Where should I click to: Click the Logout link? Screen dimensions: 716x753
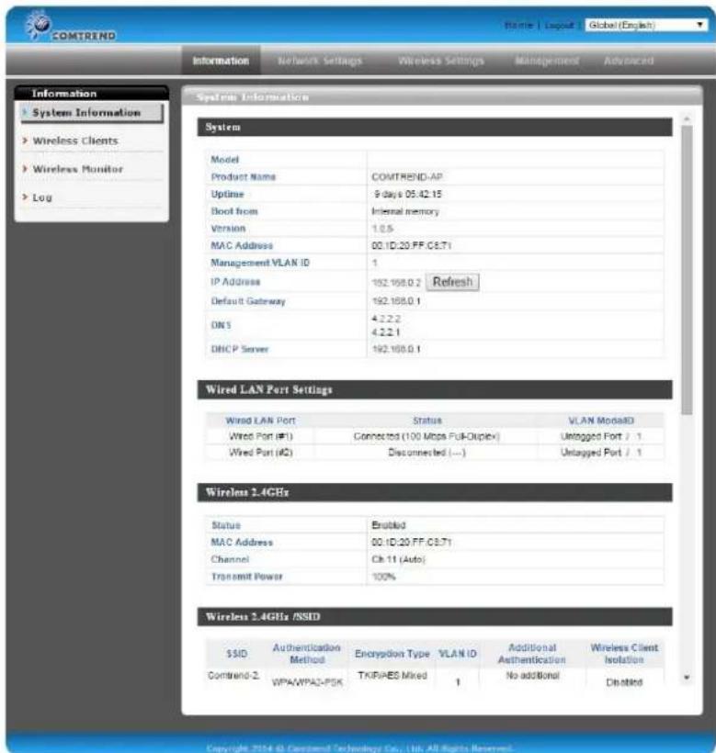[560, 25]
